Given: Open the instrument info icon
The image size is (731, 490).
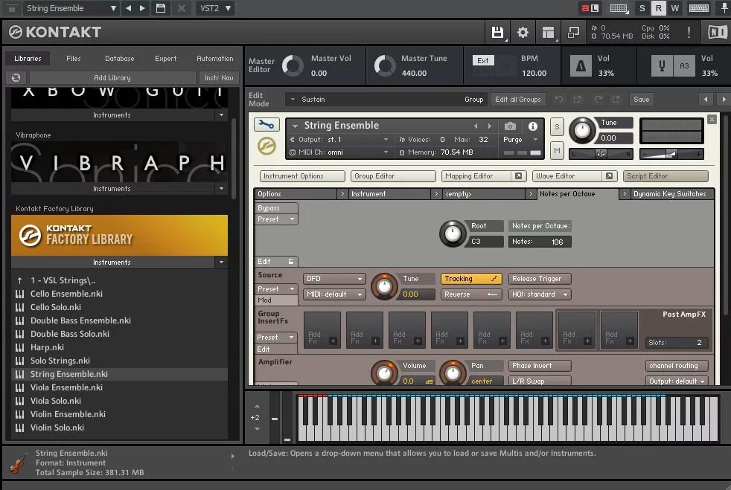Looking at the screenshot, I should click(533, 126).
